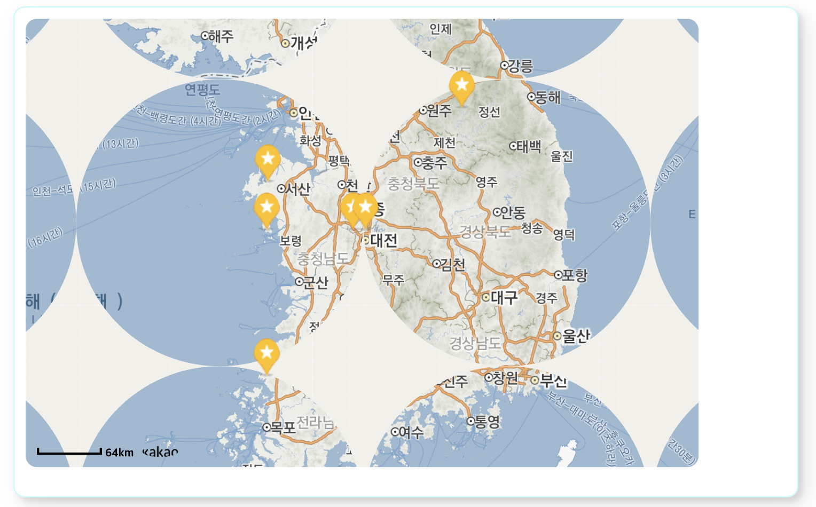Select the star marker north of 서산
Image resolution: width=816 pixels, height=507 pixels.
tap(268, 162)
